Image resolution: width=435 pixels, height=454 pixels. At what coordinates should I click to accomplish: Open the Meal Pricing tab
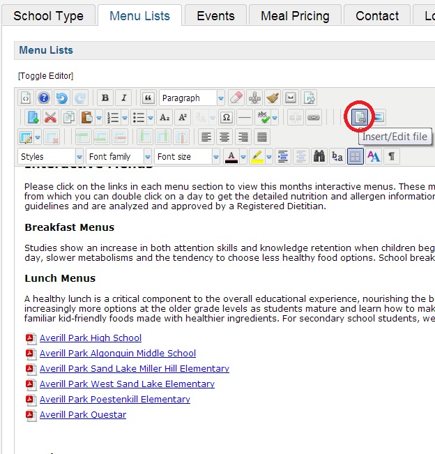tap(296, 15)
